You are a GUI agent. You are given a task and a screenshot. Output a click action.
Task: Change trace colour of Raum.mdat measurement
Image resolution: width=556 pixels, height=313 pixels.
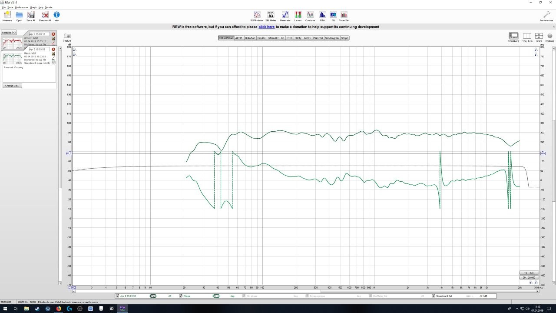[53, 58]
